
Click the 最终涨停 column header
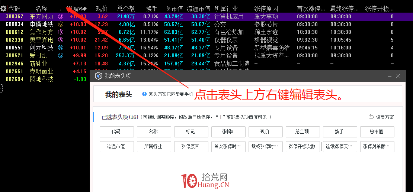pos(345,9)
